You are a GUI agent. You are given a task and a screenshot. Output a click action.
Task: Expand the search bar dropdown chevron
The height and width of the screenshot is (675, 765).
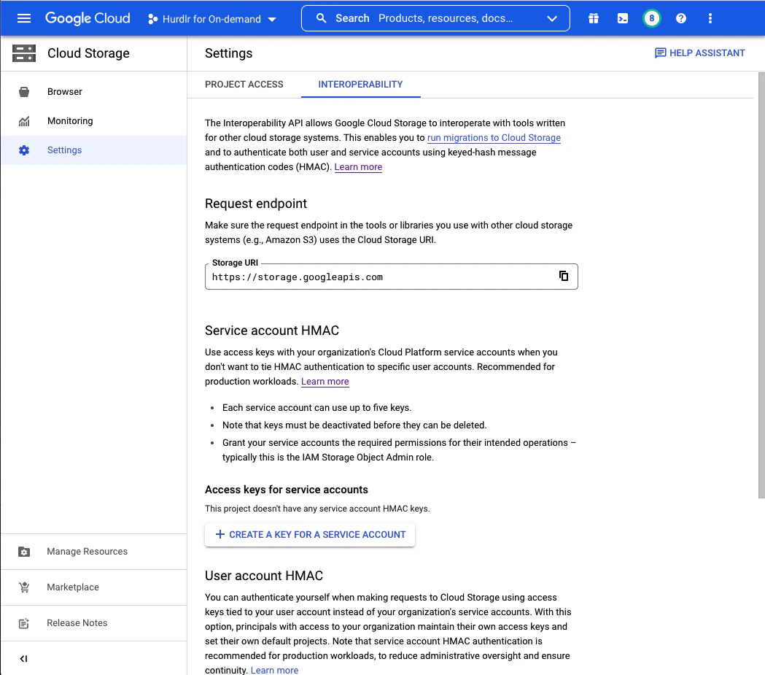coord(552,18)
